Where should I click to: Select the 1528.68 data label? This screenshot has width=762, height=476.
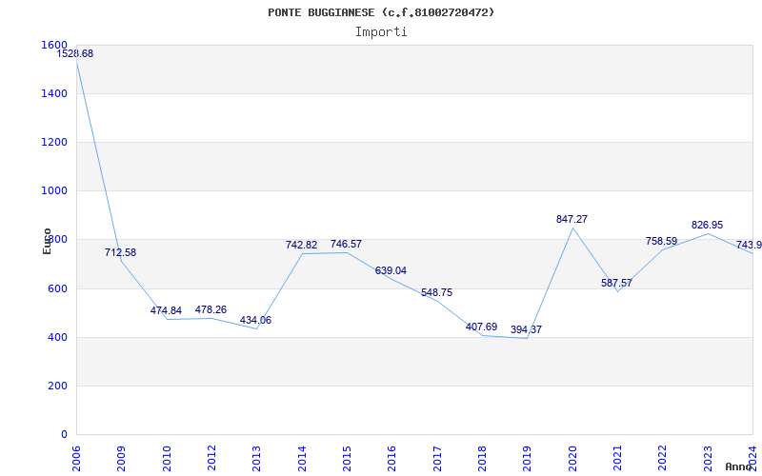tap(75, 54)
